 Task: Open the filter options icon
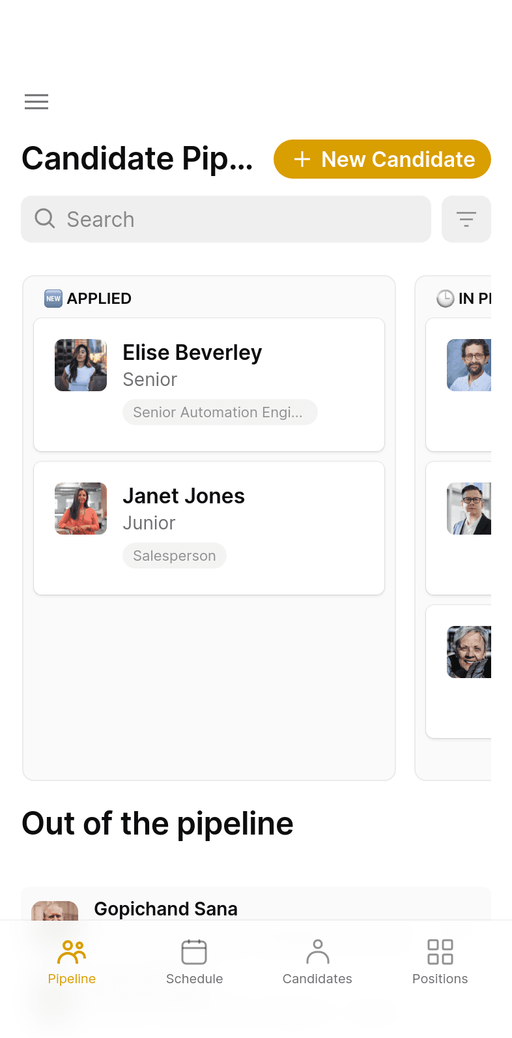466,219
